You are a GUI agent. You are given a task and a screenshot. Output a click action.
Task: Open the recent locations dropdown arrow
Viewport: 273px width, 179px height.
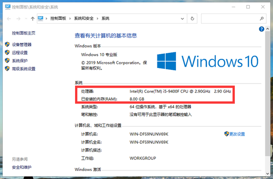click(x=26, y=19)
